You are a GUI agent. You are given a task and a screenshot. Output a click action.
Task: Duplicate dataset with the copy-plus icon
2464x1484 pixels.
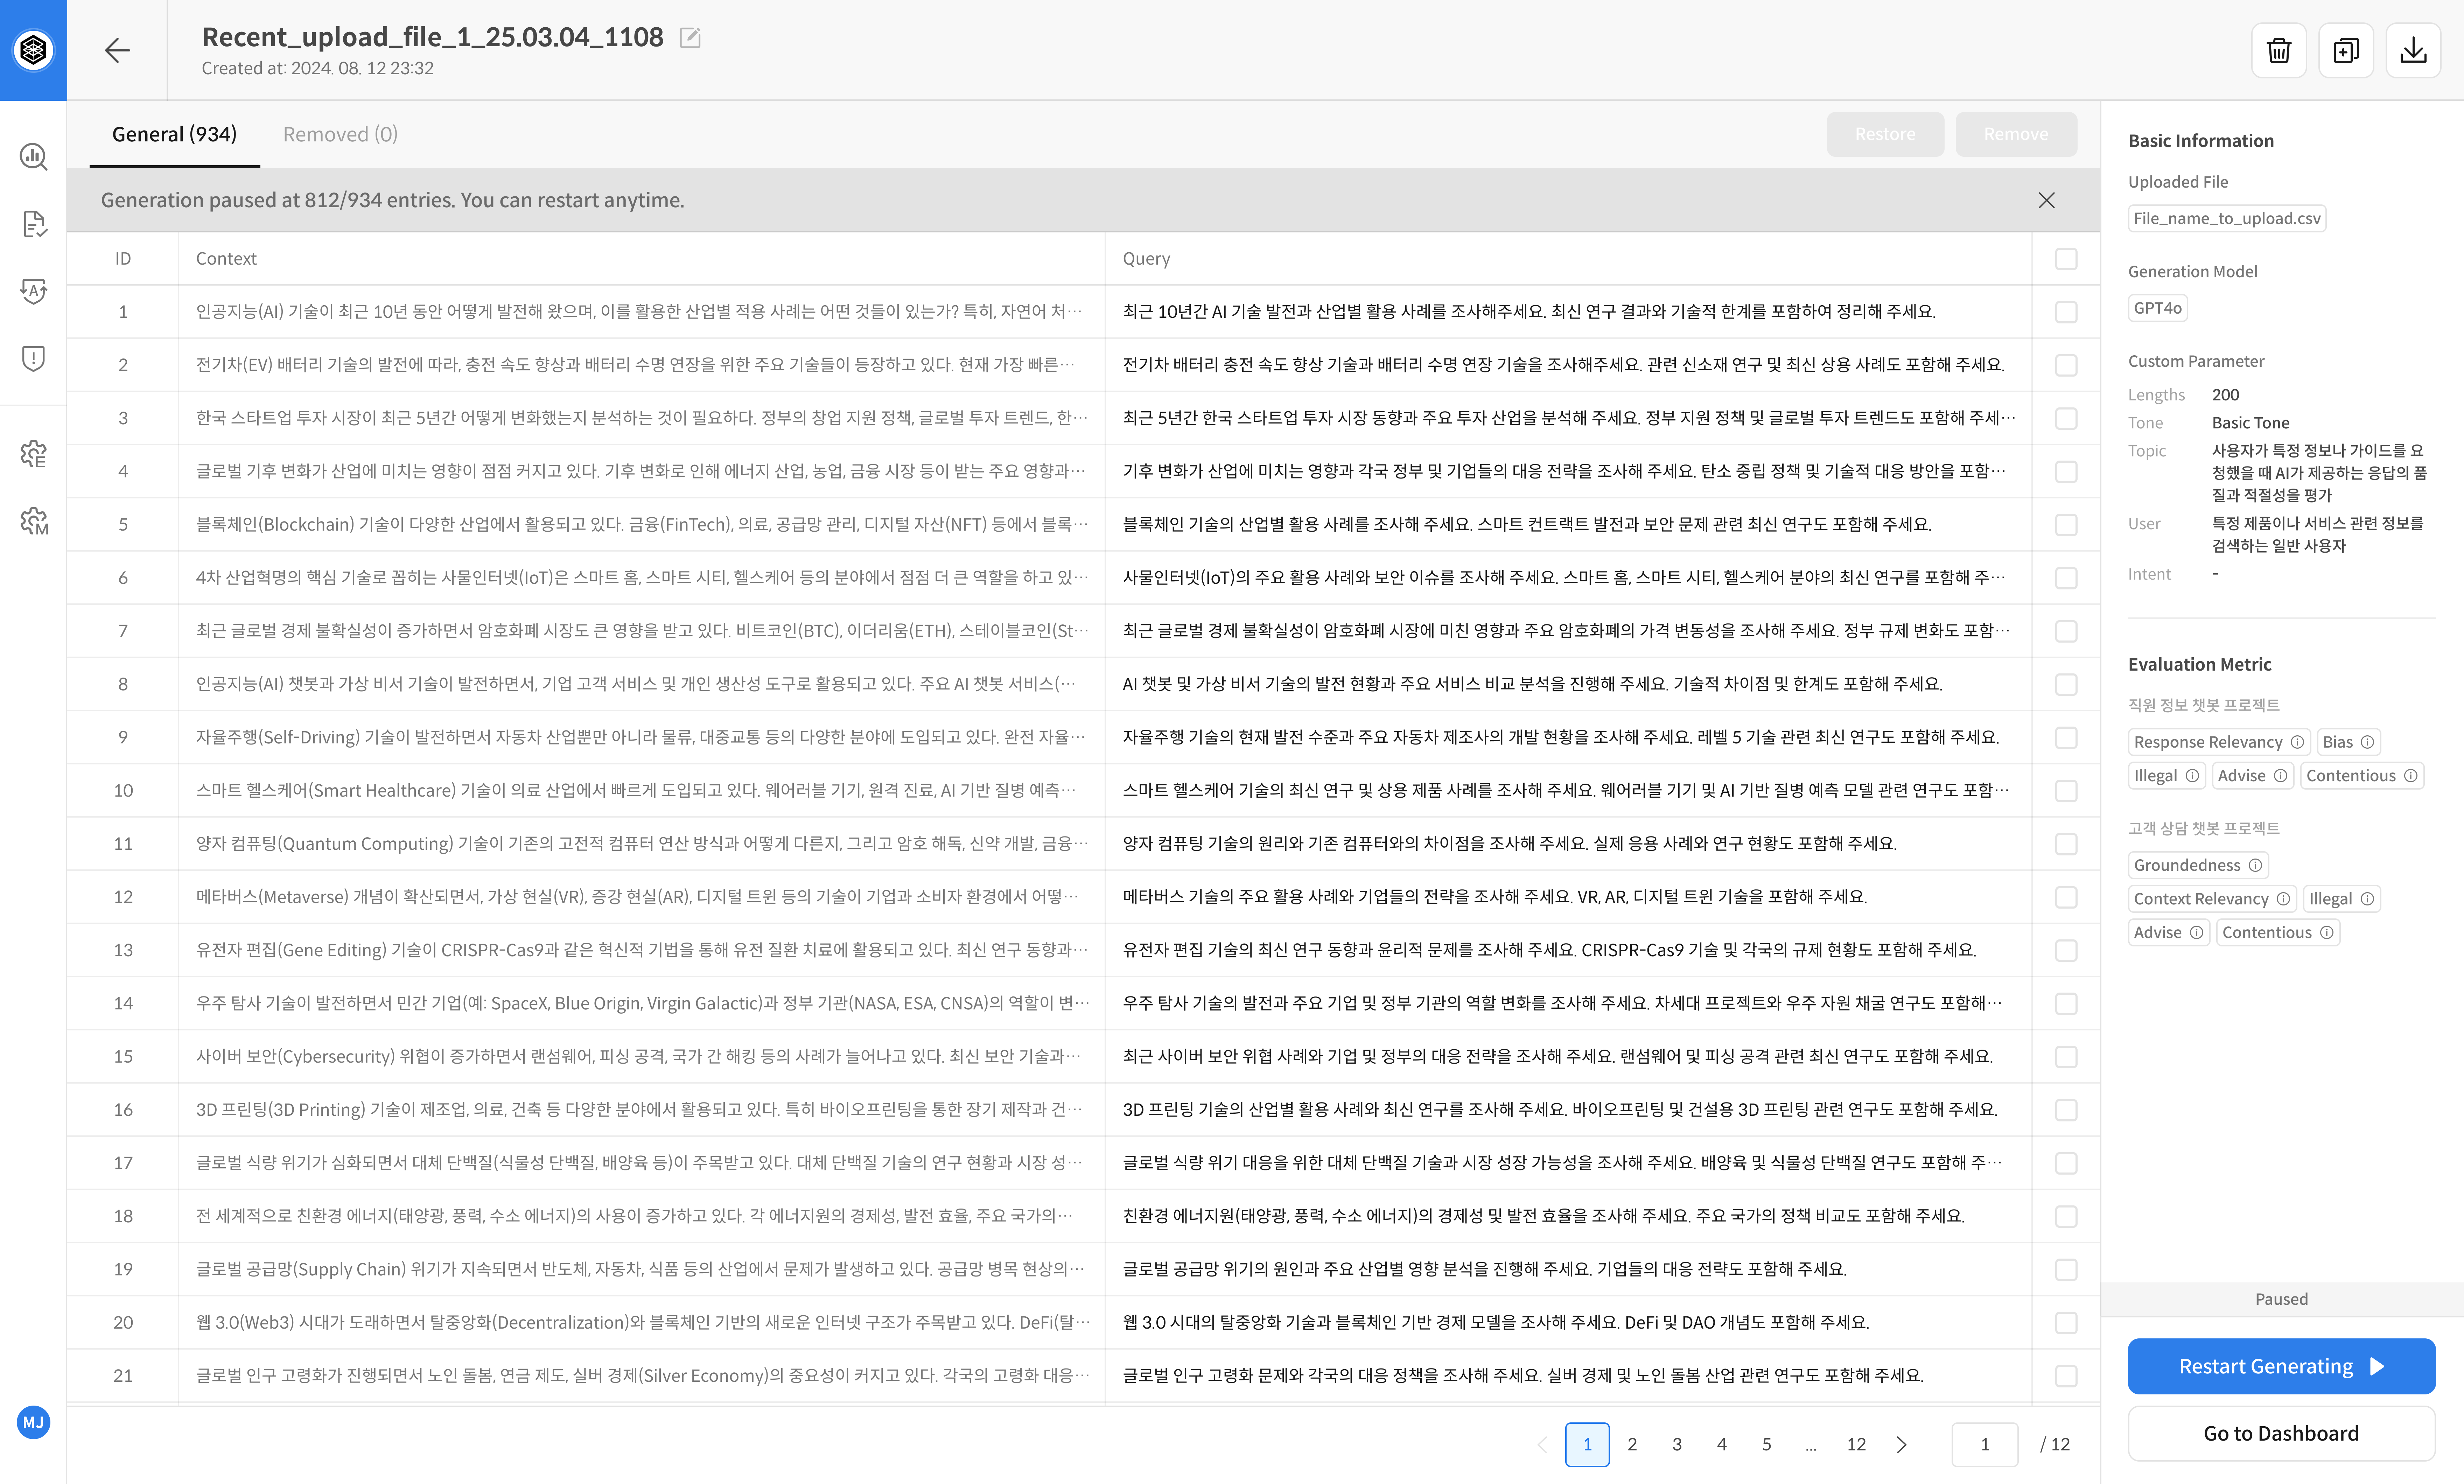[x=2346, y=50]
